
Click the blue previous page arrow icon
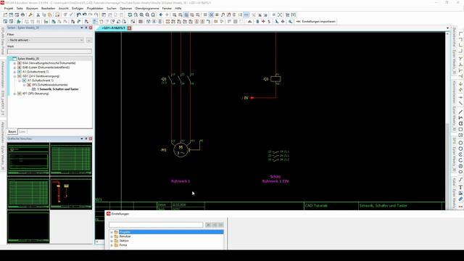(161, 14)
